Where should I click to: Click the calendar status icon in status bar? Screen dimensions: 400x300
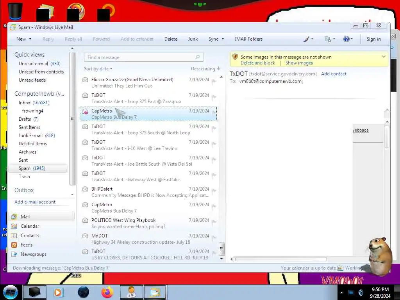340,268
